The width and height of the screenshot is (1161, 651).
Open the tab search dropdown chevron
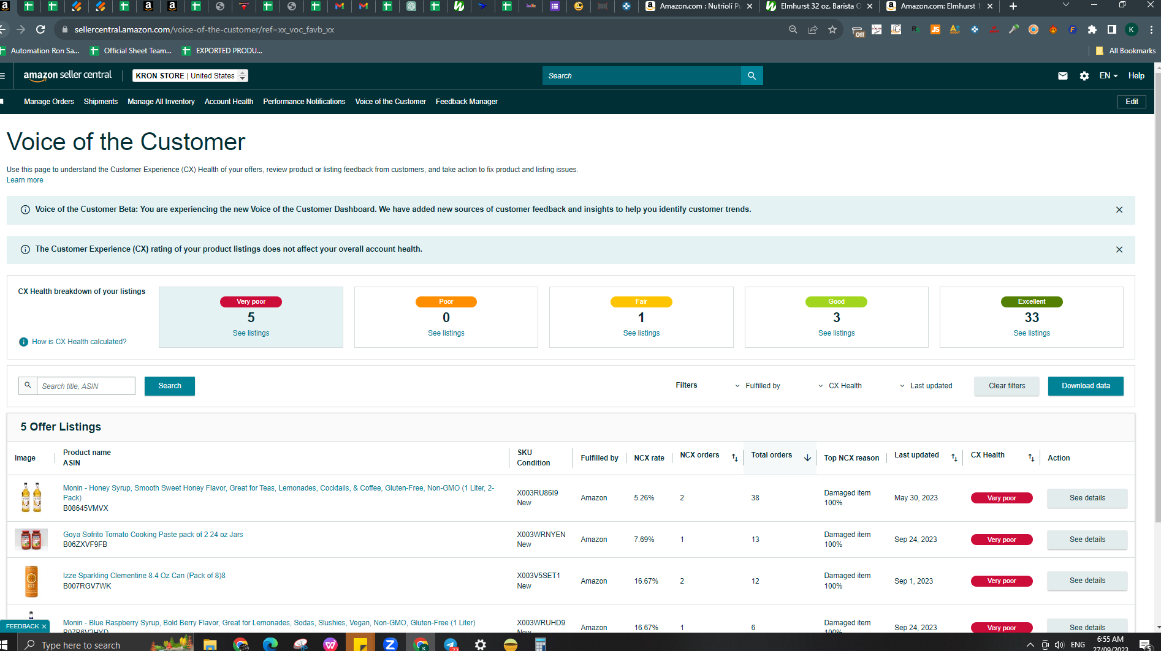[1066, 5]
